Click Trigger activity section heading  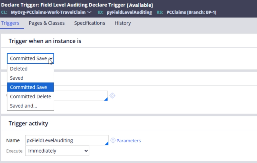click(x=28, y=123)
